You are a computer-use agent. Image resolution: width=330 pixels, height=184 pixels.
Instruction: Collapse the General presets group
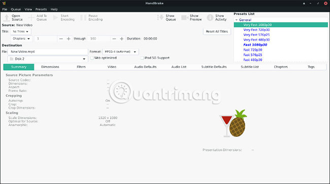click(237, 20)
